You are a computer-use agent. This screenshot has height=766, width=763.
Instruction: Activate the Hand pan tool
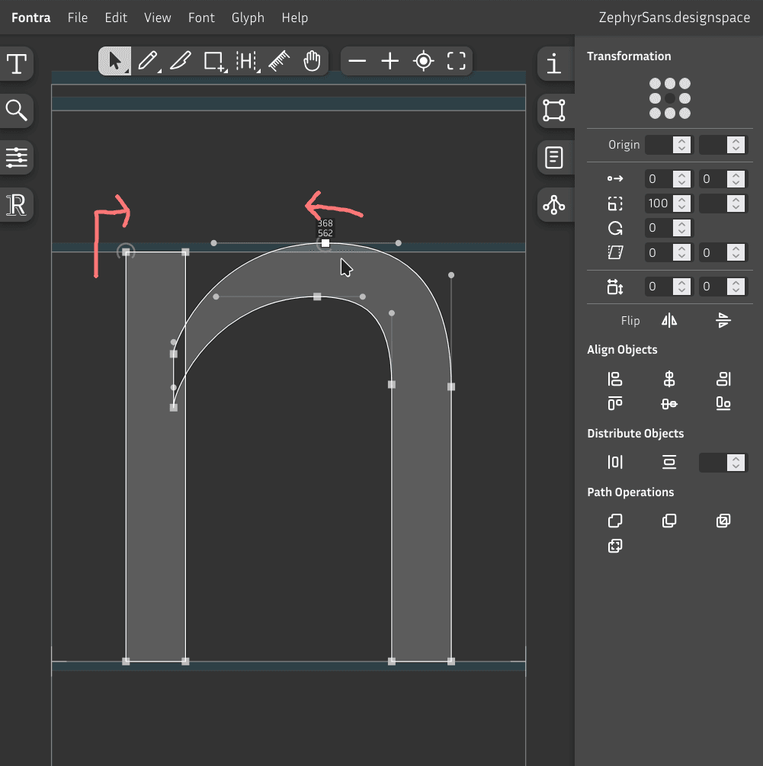point(312,61)
